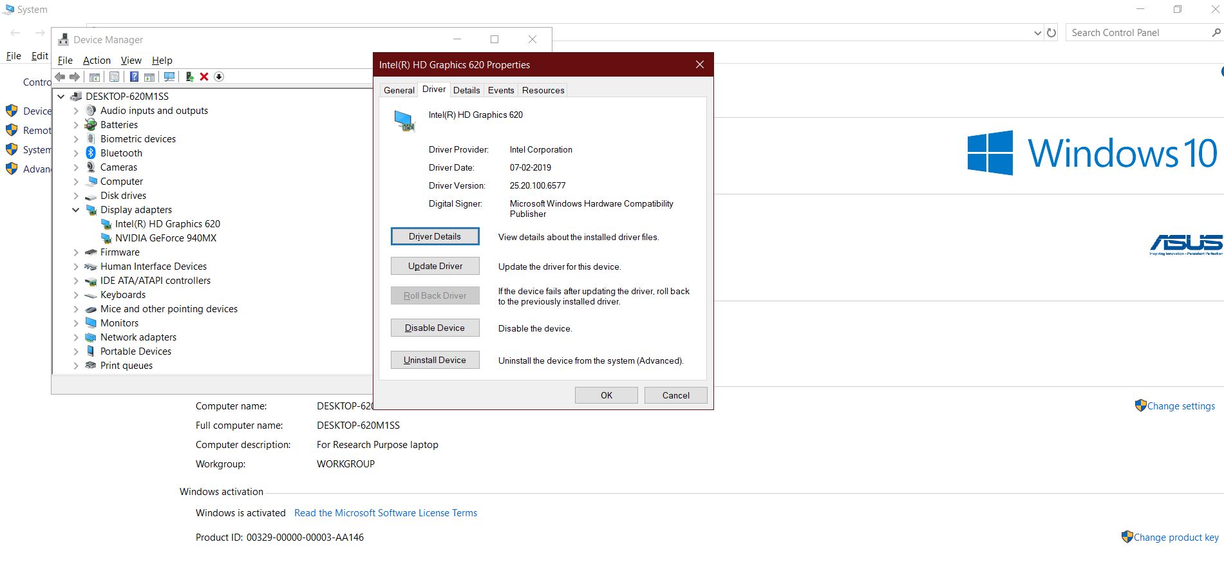Click the shield icon next to Change product key
This screenshot has width=1224, height=580.
point(1127,537)
